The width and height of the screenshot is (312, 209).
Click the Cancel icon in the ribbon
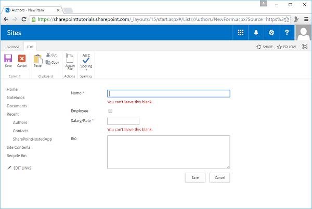22,59
